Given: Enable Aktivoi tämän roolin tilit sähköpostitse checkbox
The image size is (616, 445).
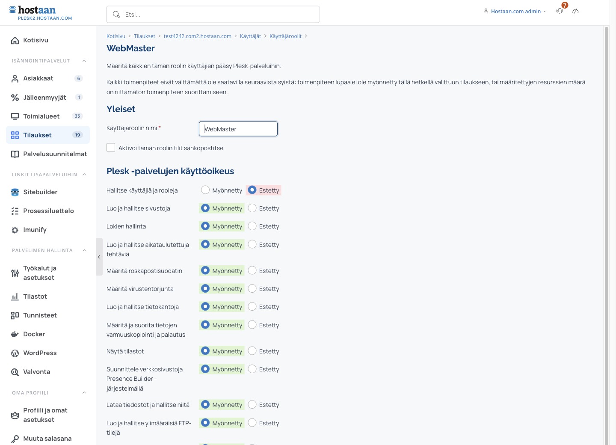Looking at the screenshot, I should [111, 148].
